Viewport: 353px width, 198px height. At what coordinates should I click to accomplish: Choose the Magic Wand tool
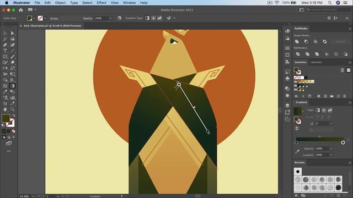pos(5,39)
